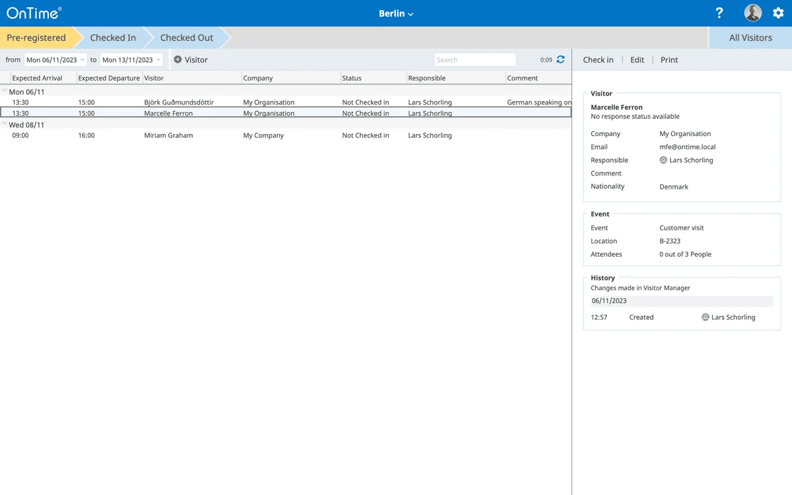Click the Search input field
The image size is (792, 495).
coord(475,59)
